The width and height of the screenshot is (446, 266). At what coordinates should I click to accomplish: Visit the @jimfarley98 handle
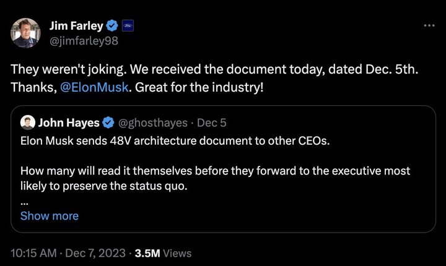pos(83,41)
